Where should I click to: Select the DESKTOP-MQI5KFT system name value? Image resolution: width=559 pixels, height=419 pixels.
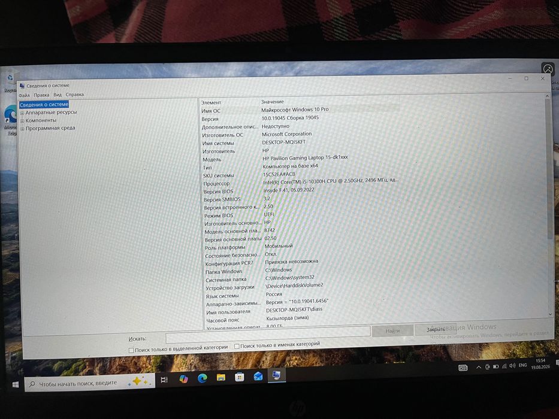284,142
